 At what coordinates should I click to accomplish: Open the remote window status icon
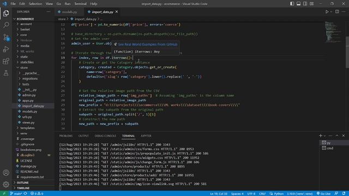click(x=4, y=193)
